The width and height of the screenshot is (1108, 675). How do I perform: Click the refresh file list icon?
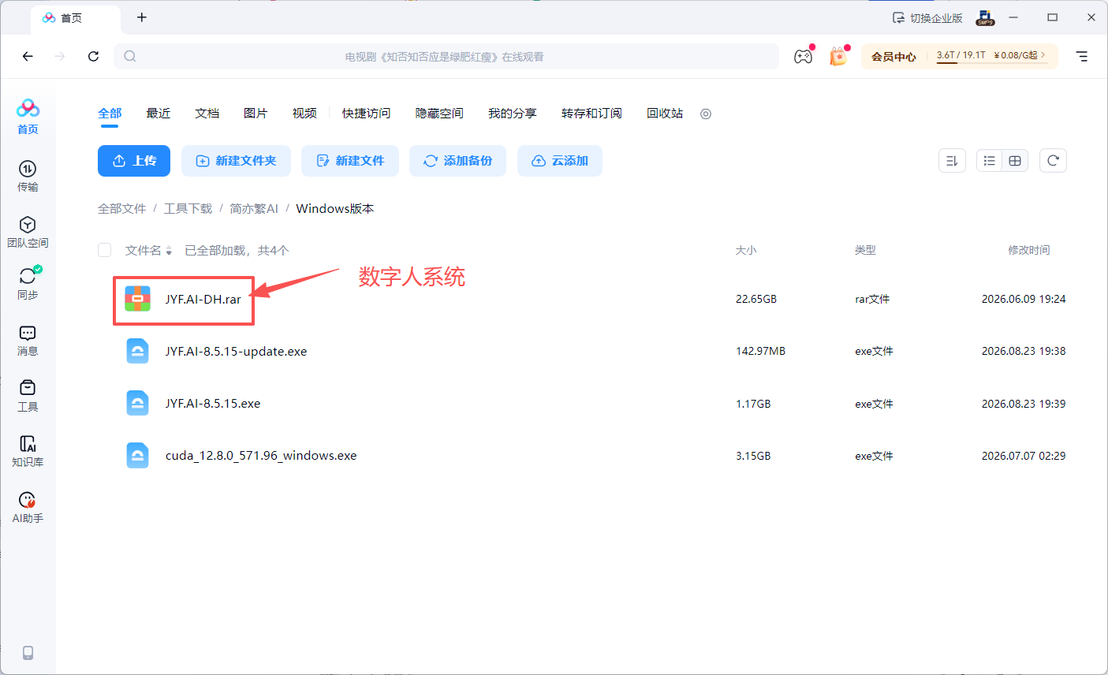tap(1053, 161)
